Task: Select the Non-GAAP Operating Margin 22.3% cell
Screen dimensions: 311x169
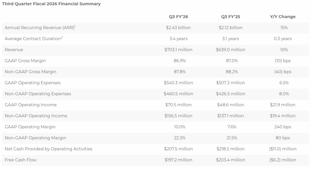Action: (x=179, y=138)
